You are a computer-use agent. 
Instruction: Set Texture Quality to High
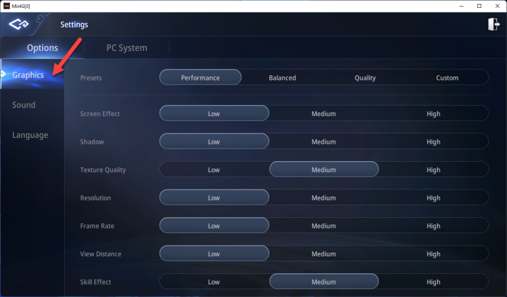click(433, 170)
